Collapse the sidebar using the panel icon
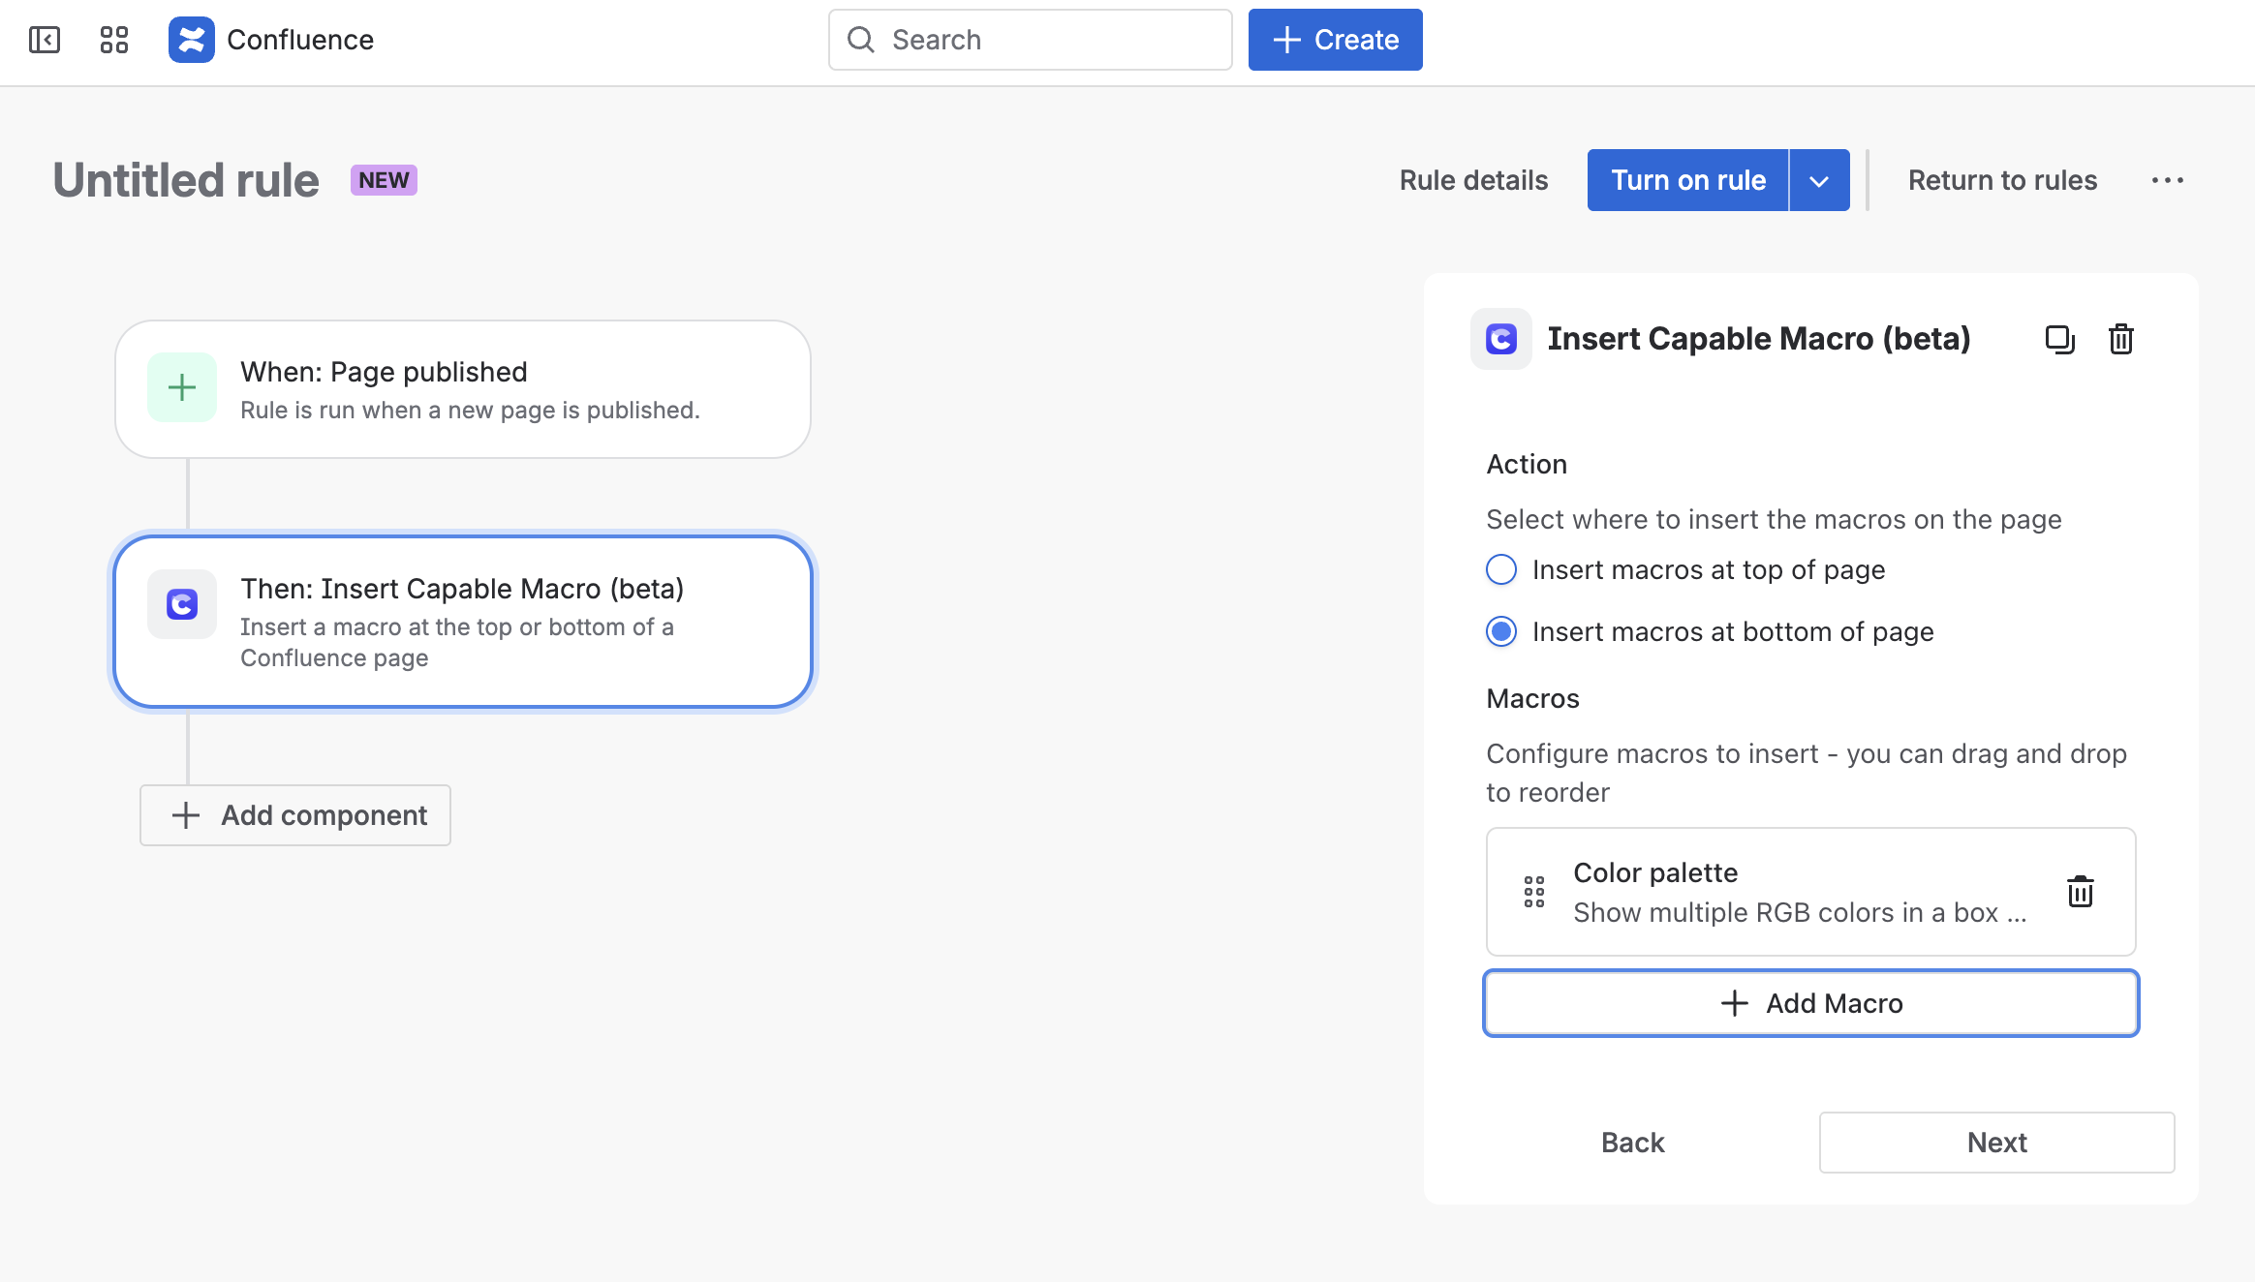Screen dimensions: 2255x1282 click(x=45, y=40)
